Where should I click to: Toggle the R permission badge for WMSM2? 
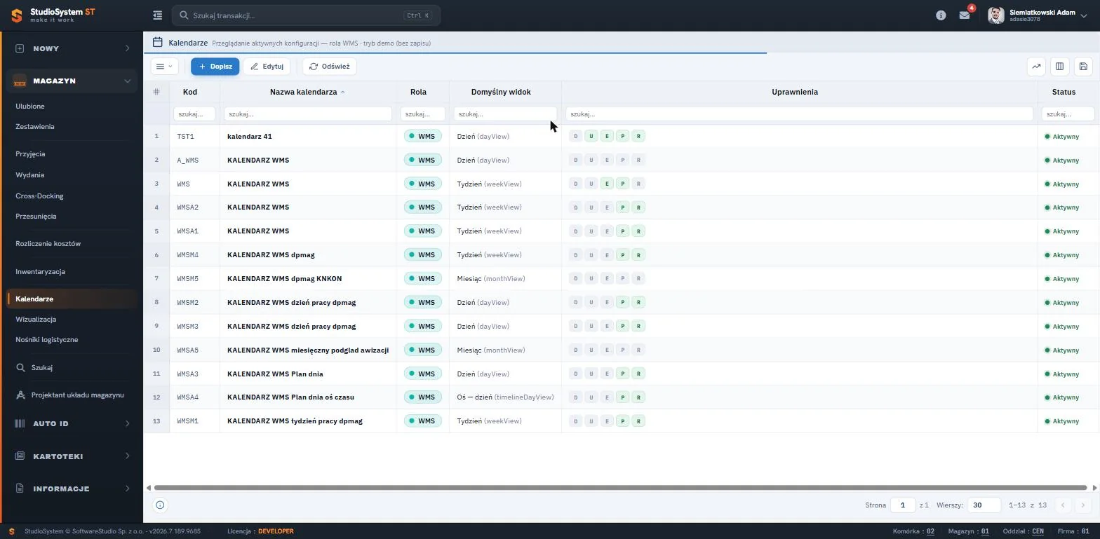pos(638,302)
